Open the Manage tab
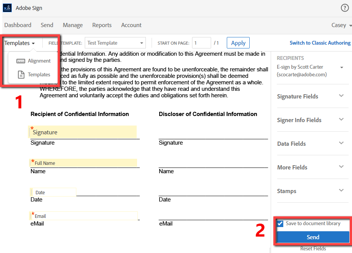The width and height of the screenshot is (352, 253). (x=73, y=25)
